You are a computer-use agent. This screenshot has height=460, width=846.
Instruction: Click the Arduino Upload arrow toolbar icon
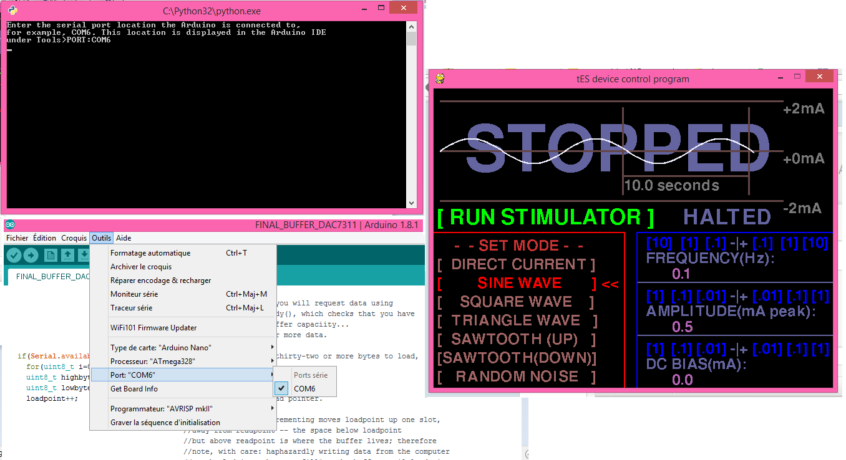coord(31,256)
